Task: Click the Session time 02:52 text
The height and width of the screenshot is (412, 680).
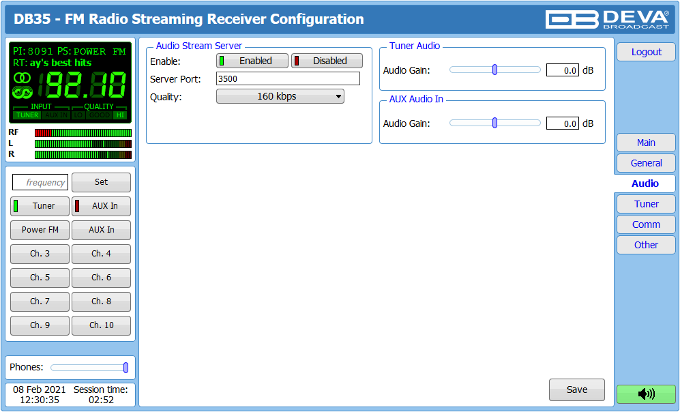Action: click(x=101, y=395)
